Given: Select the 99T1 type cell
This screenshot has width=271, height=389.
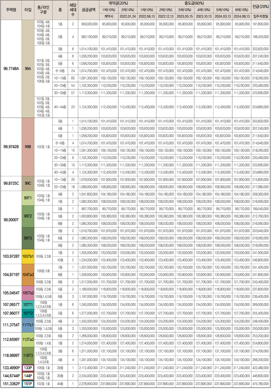Looking at the screenshot, I should (28, 198).
